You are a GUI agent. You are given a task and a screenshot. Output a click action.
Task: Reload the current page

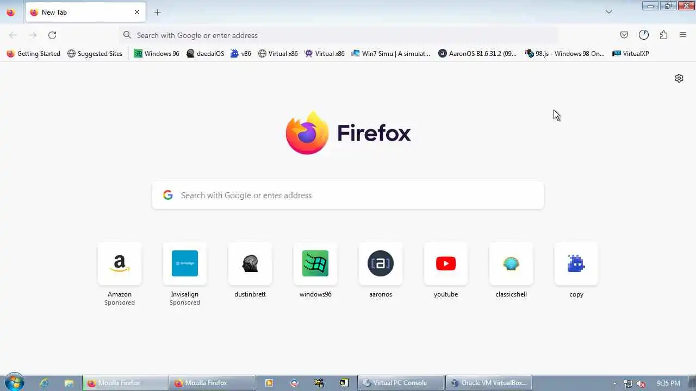52,35
